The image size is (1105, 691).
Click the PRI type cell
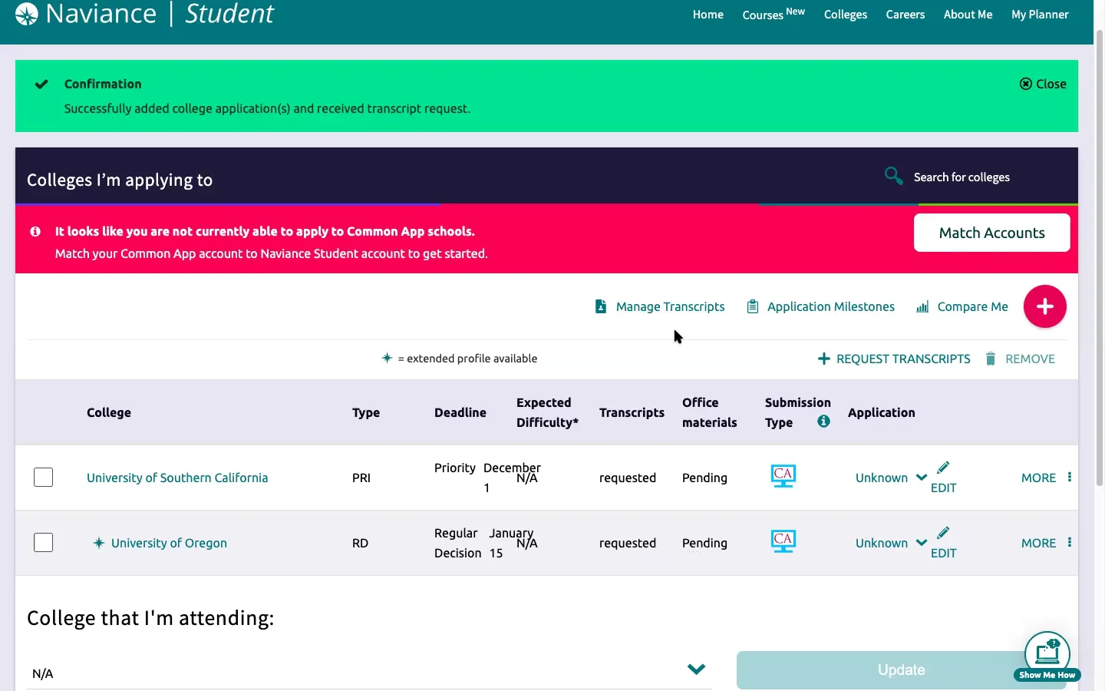[361, 478]
